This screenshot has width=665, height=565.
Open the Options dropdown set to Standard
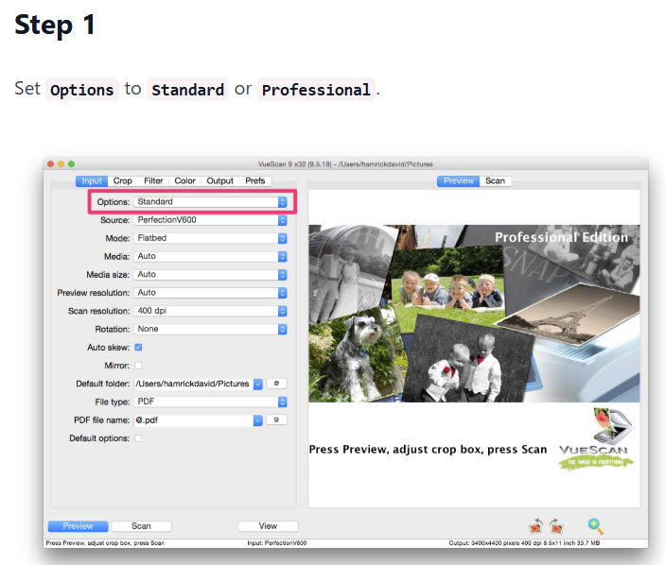tap(210, 202)
